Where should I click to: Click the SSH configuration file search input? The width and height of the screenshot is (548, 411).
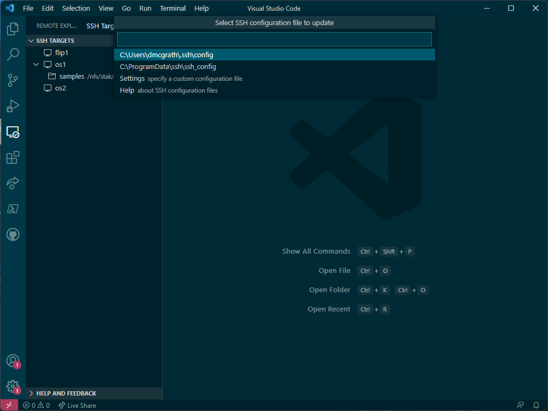[275, 39]
